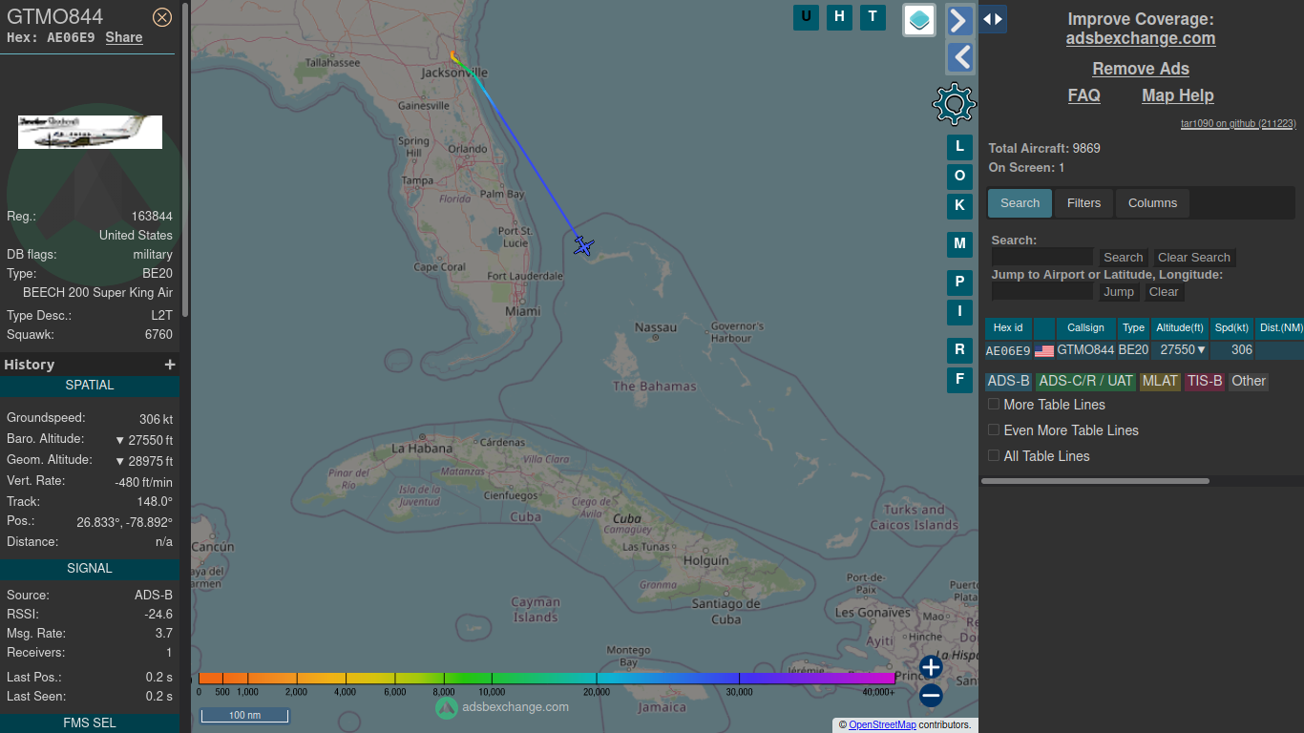This screenshot has width=1304, height=733.
Task: Open map settings gear
Action: coord(954,104)
